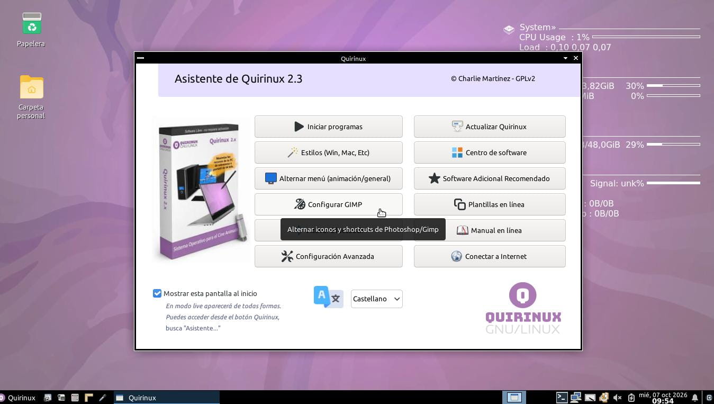Click the Quirinux GNU/Linux logo

(x=523, y=308)
